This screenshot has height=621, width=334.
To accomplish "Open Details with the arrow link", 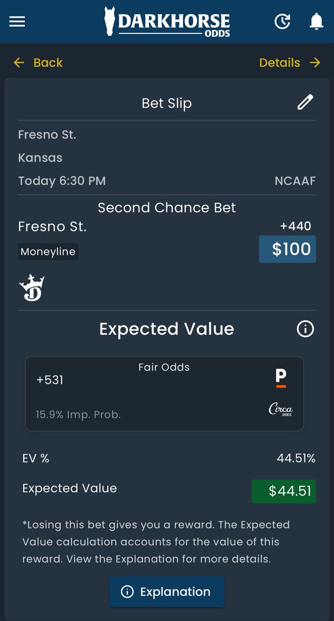I will tap(290, 63).
